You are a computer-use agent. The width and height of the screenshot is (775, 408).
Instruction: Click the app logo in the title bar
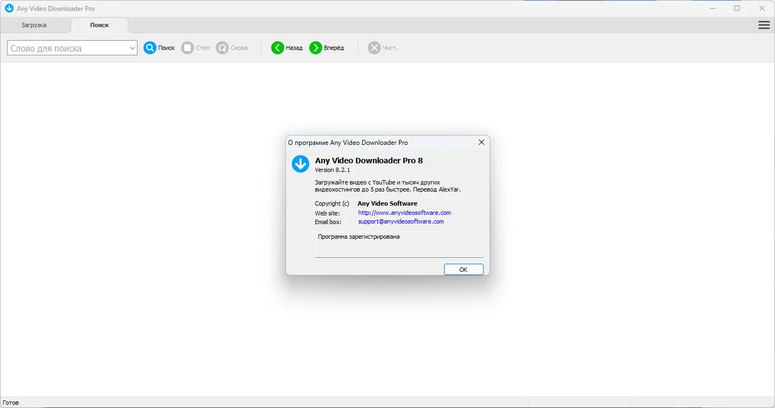tap(9, 8)
